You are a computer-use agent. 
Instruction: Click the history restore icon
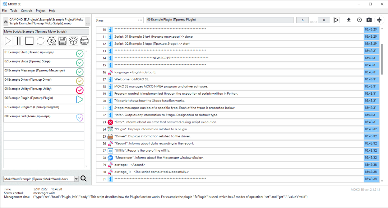(359, 20)
